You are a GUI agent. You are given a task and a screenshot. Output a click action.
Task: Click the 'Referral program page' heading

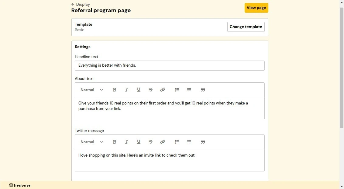(x=101, y=11)
